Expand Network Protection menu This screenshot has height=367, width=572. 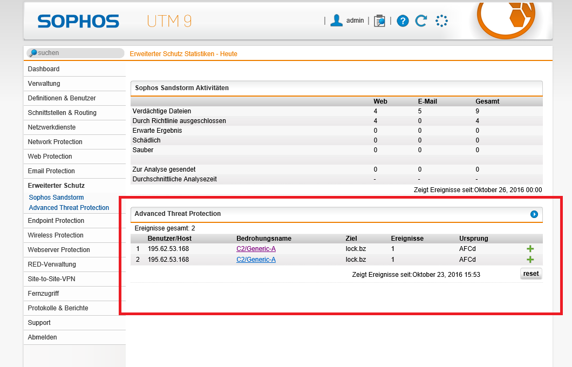pos(55,142)
